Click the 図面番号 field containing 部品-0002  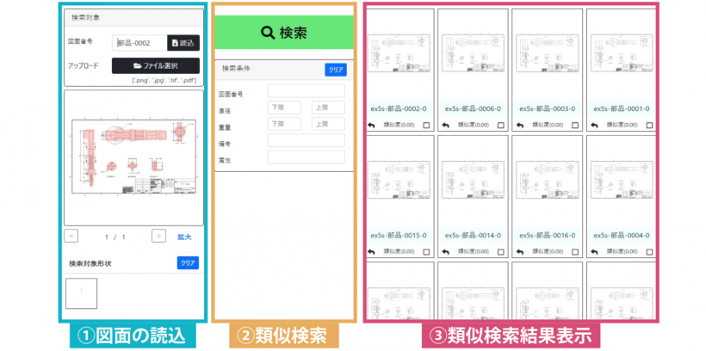tap(139, 42)
